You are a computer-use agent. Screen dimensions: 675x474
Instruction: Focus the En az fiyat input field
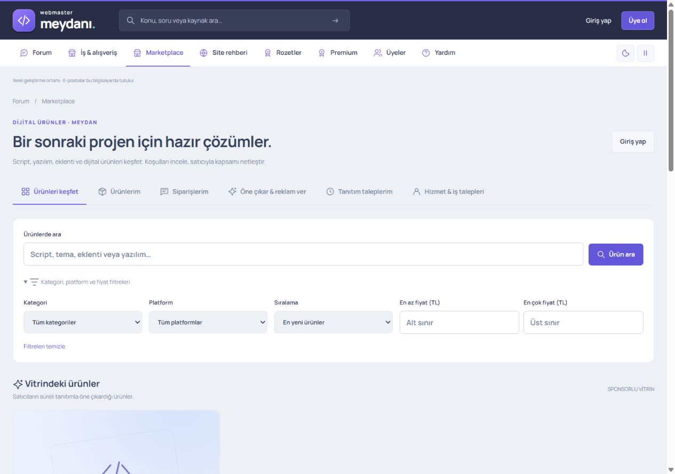click(459, 323)
